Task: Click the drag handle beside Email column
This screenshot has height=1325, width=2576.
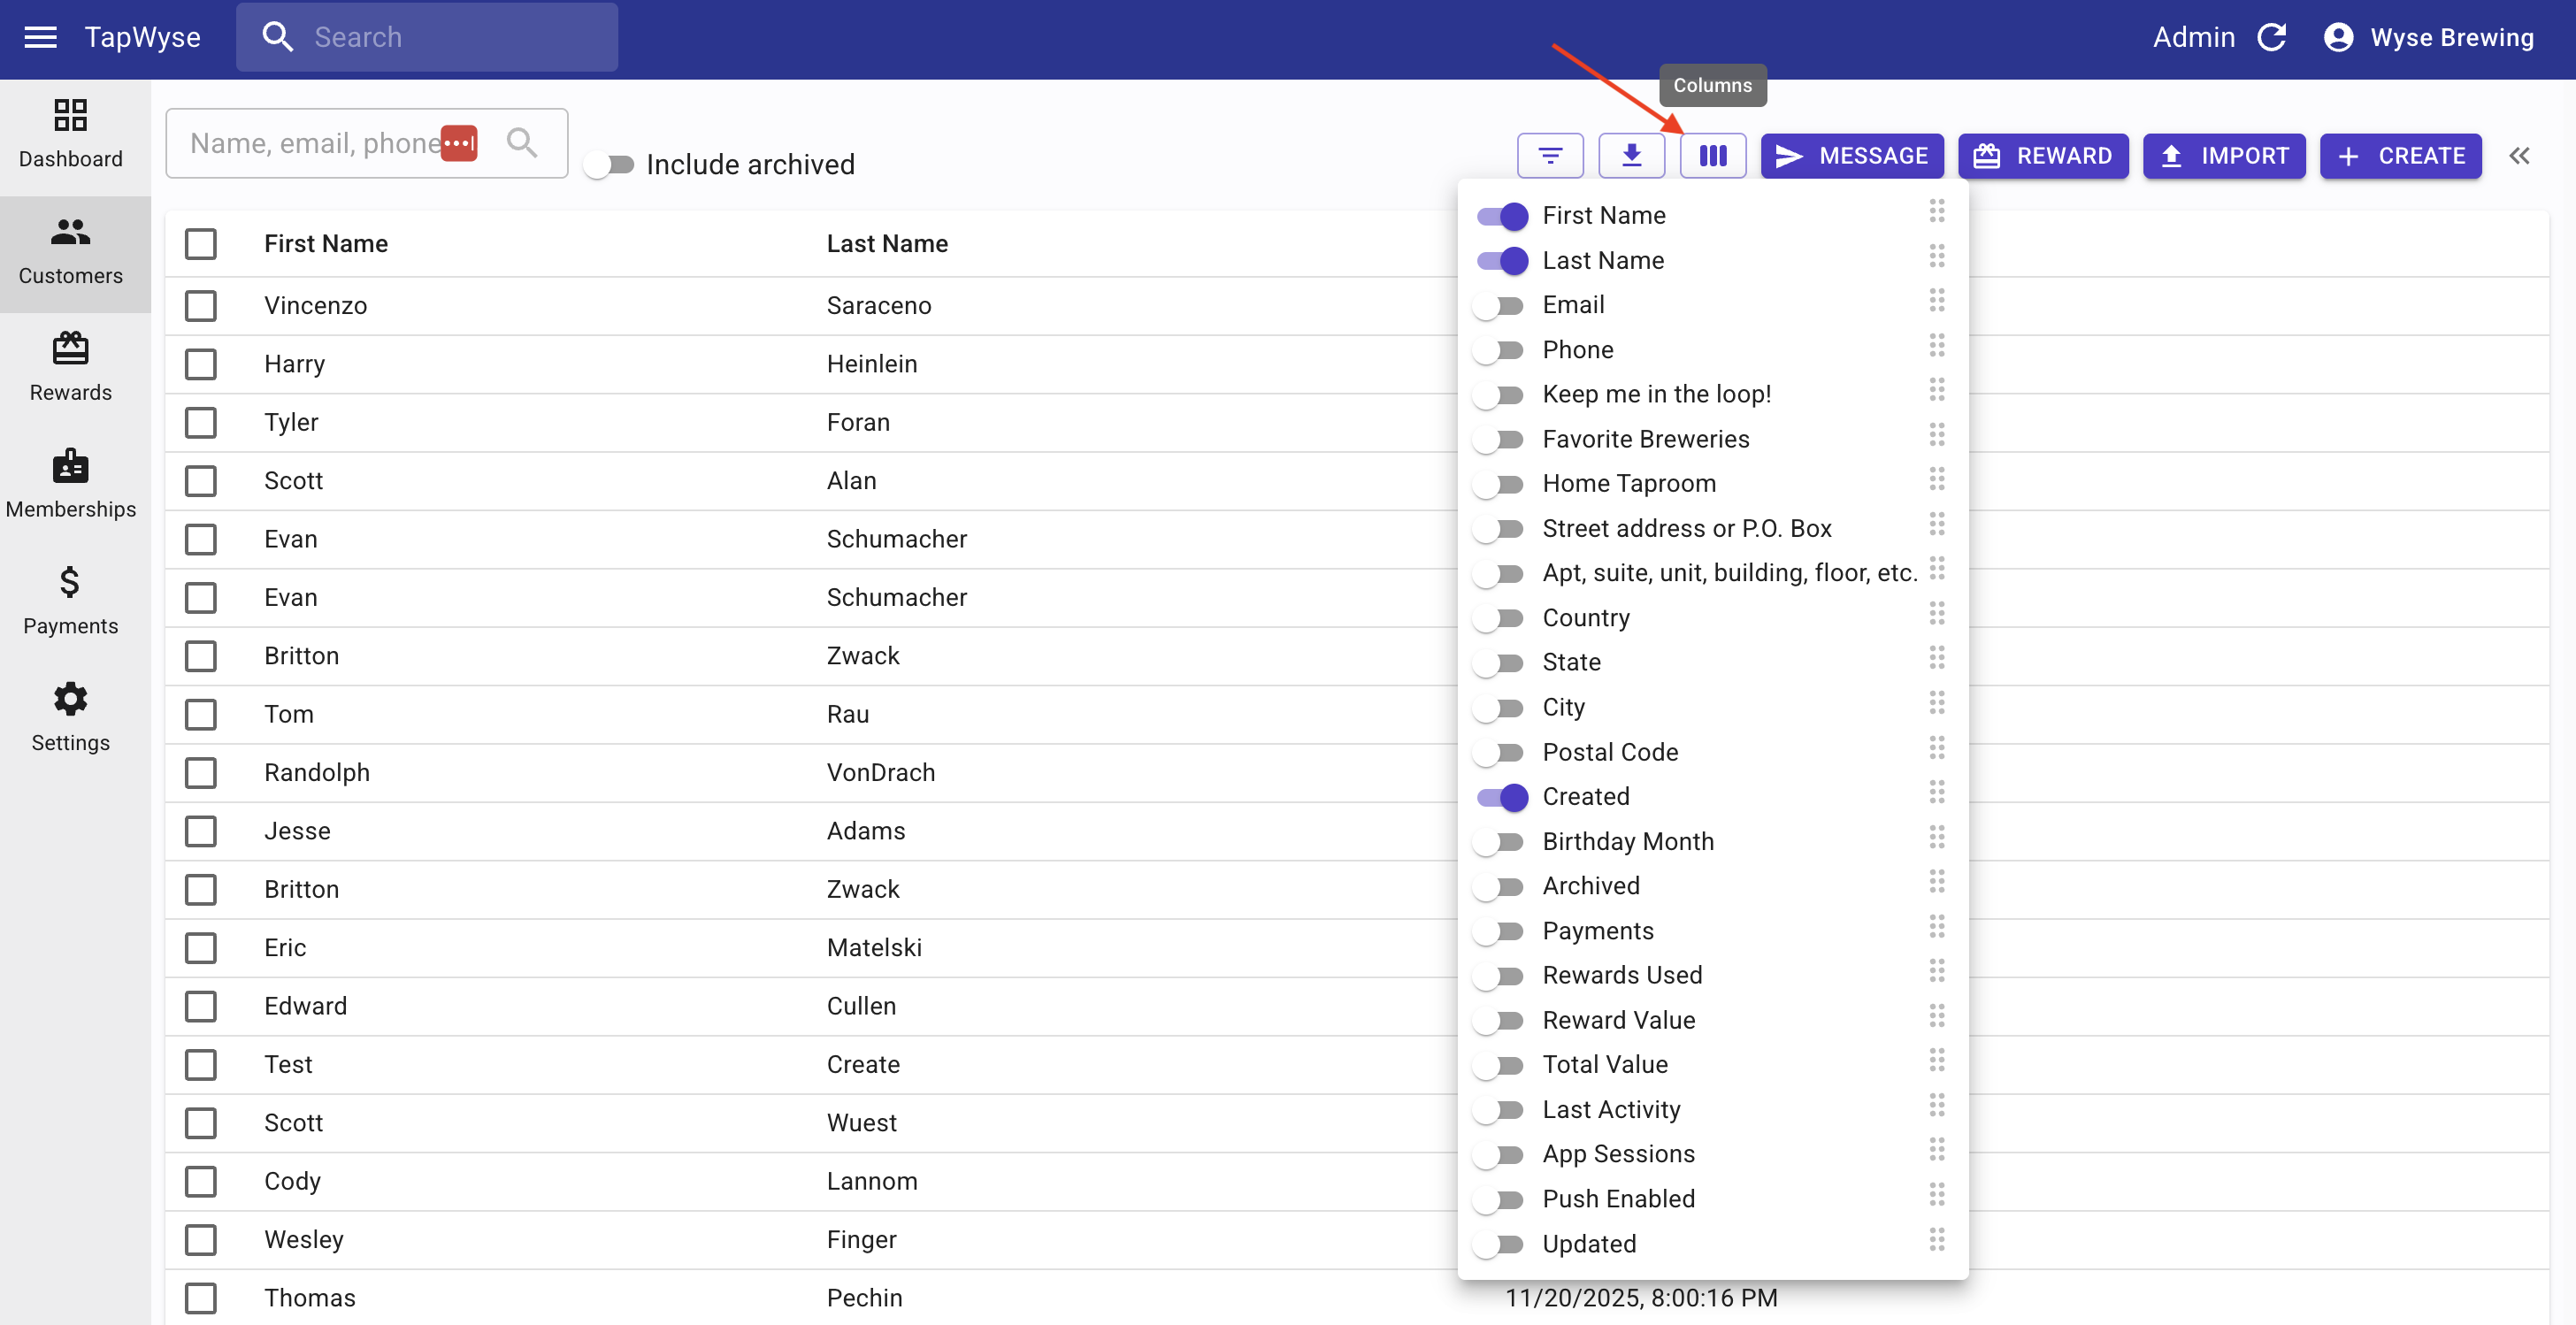Action: (x=1936, y=301)
